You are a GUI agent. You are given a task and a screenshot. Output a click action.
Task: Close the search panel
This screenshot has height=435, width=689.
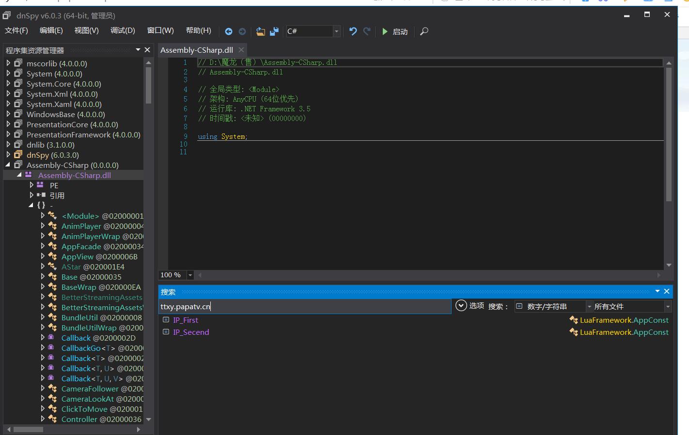pyautogui.click(x=667, y=291)
